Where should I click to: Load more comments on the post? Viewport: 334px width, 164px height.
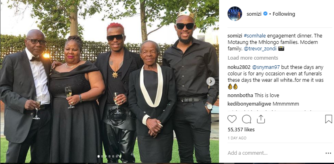[253, 58]
